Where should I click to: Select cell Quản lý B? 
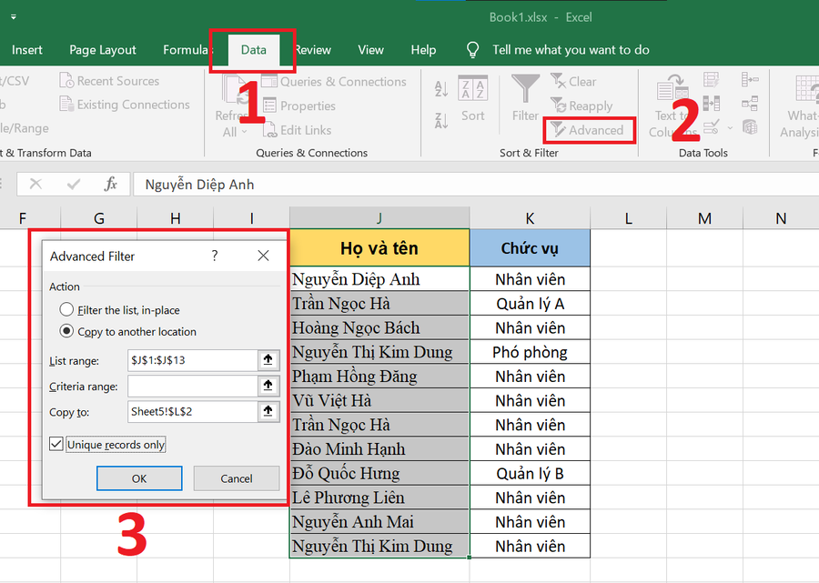[530, 473]
